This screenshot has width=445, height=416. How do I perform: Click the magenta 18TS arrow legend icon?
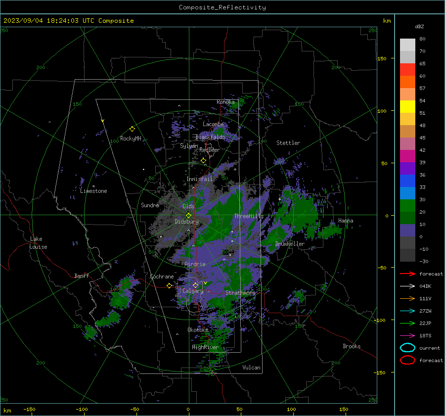[407, 336]
